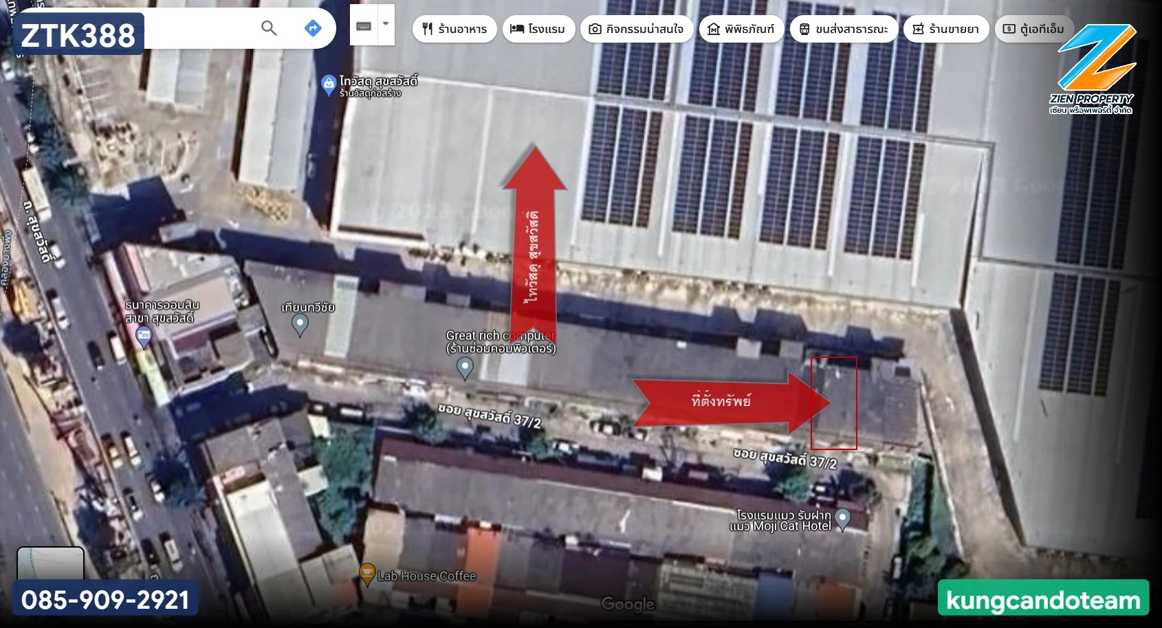Click the Lab House Coffee label text
Image resolution: width=1162 pixels, height=628 pixels.
426,576
